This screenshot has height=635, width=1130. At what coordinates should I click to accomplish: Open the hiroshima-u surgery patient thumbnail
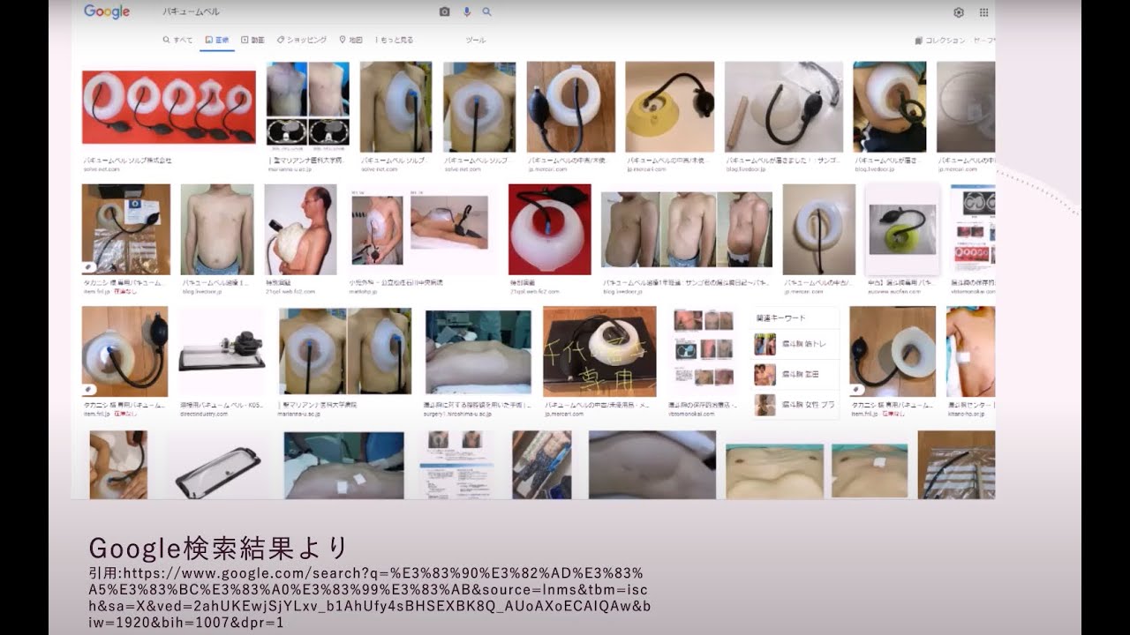pyautogui.click(x=478, y=351)
